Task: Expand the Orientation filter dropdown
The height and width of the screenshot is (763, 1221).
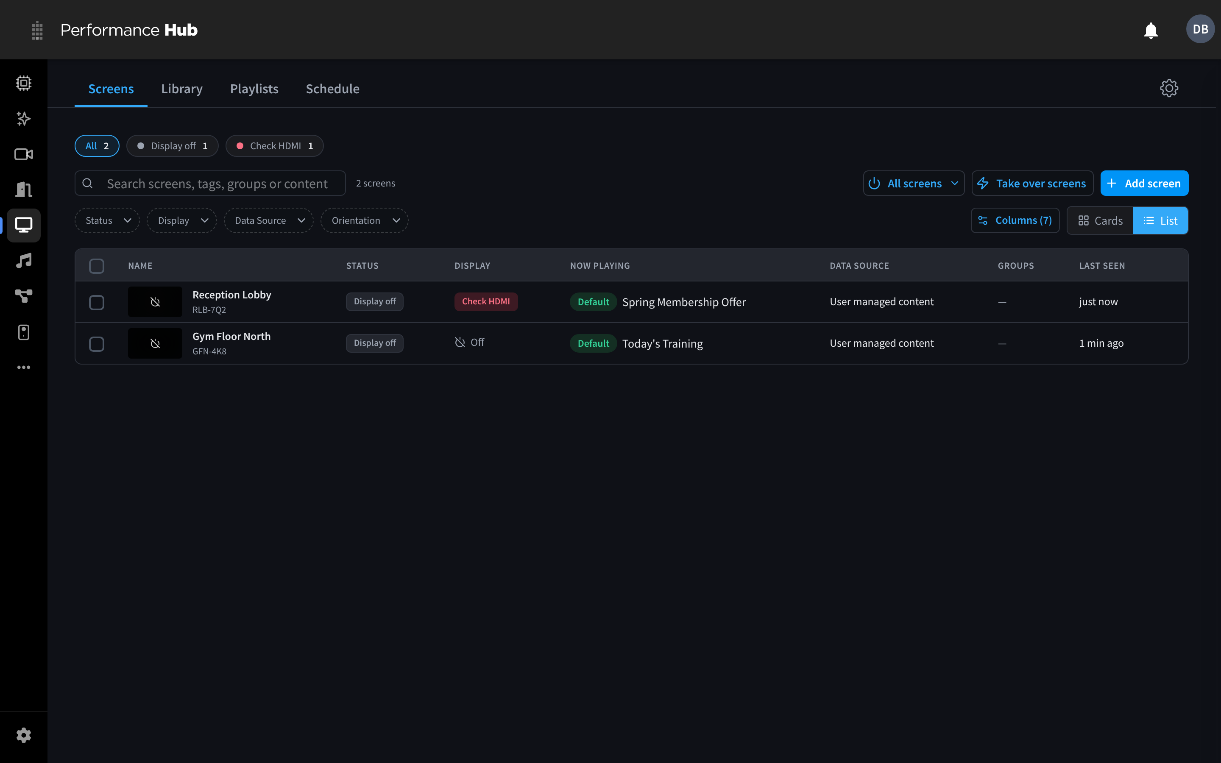Action: pyautogui.click(x=364, y=220)
